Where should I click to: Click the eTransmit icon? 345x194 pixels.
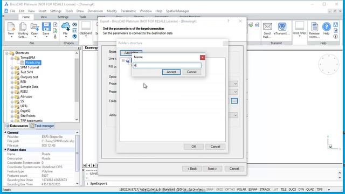point(282,26)
